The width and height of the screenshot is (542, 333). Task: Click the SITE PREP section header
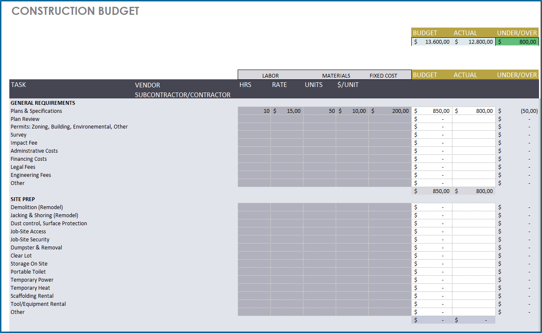coord(22,199)
